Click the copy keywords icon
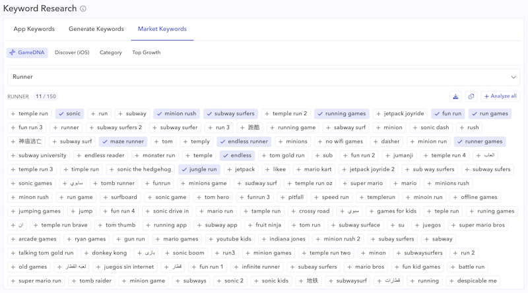Viewport: 528px width, 293px height. 471,97
